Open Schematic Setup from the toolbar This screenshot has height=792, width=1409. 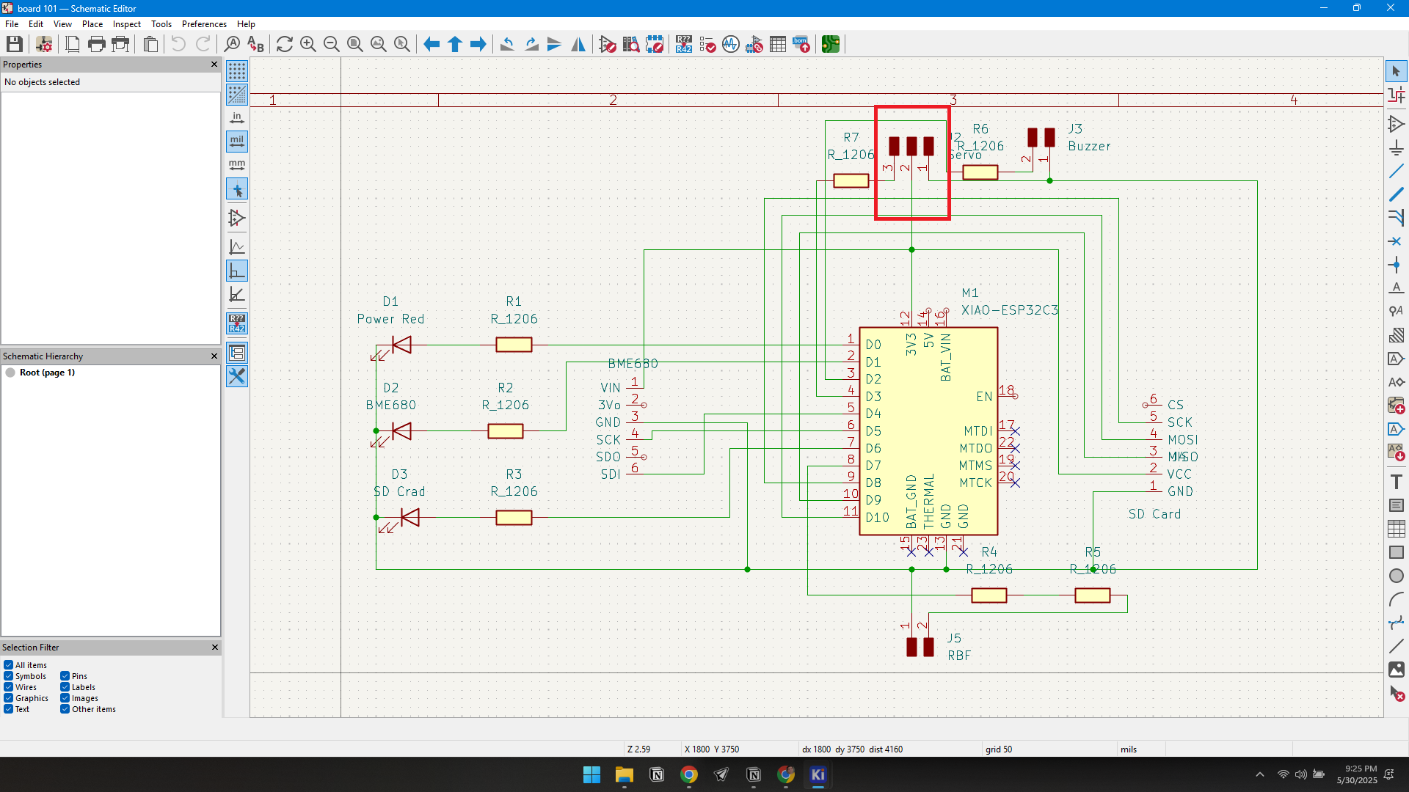click(x=44, y=45)
